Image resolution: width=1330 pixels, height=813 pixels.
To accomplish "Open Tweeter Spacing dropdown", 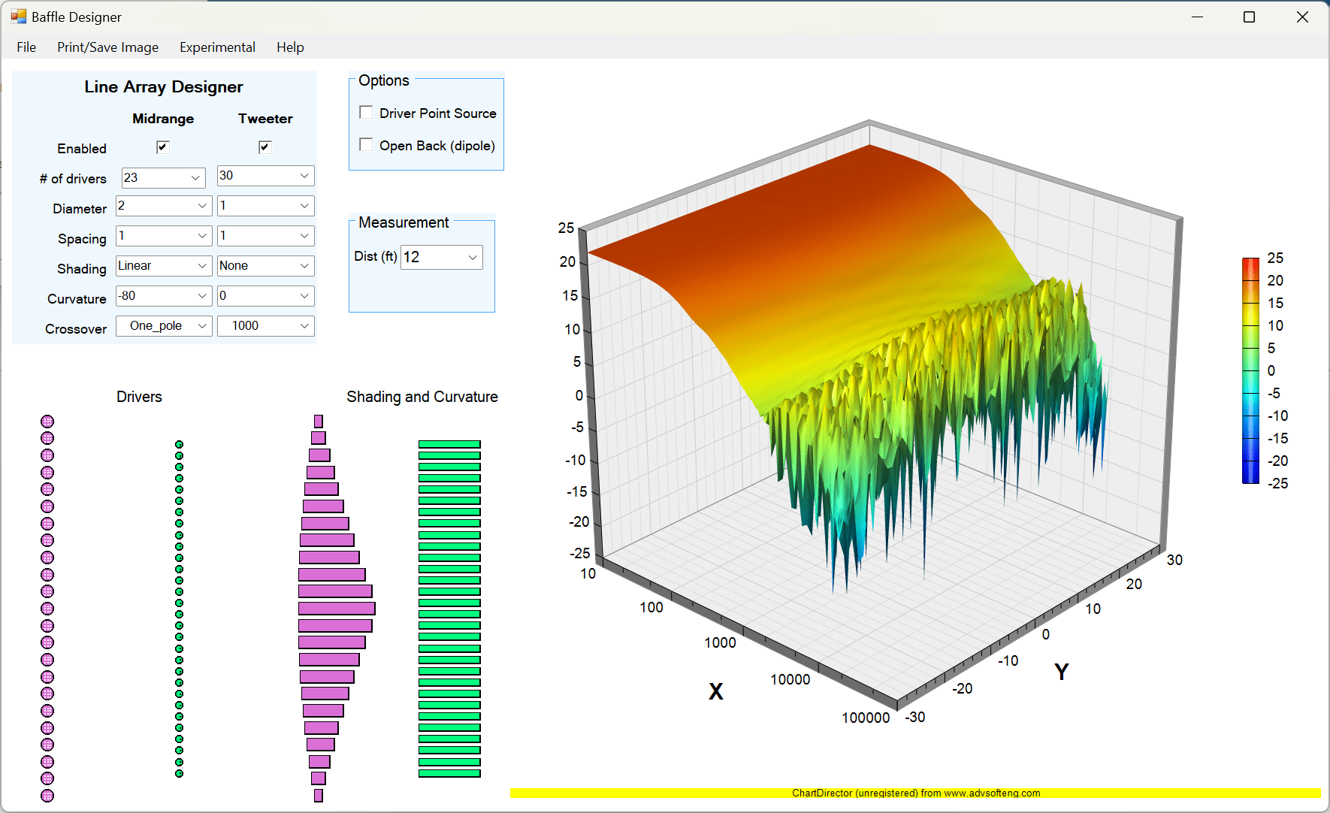I will [265, 236].
